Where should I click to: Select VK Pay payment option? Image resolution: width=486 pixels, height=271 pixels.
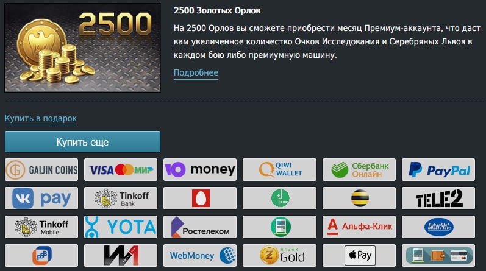click(41, 198)
